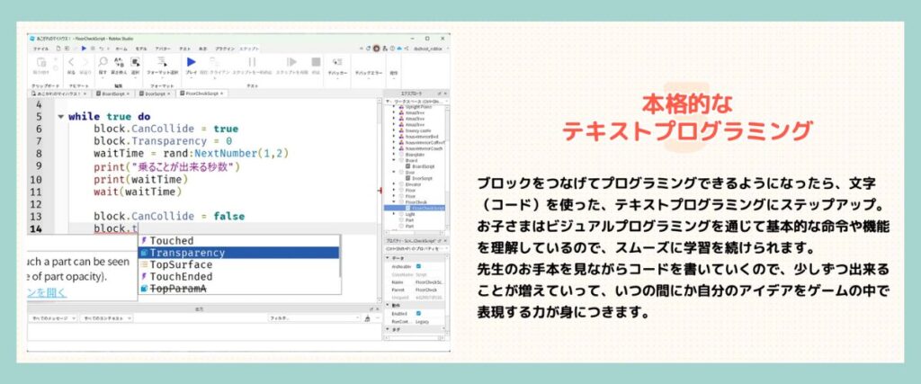The height and width of the screenshot is (384, 921).
Task: Switch to the DoorScript tab
Action: 155,94
